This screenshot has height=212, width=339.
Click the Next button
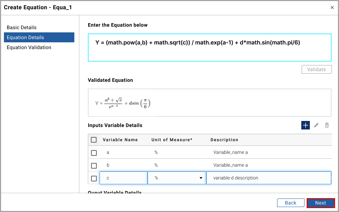coord(320,203)
